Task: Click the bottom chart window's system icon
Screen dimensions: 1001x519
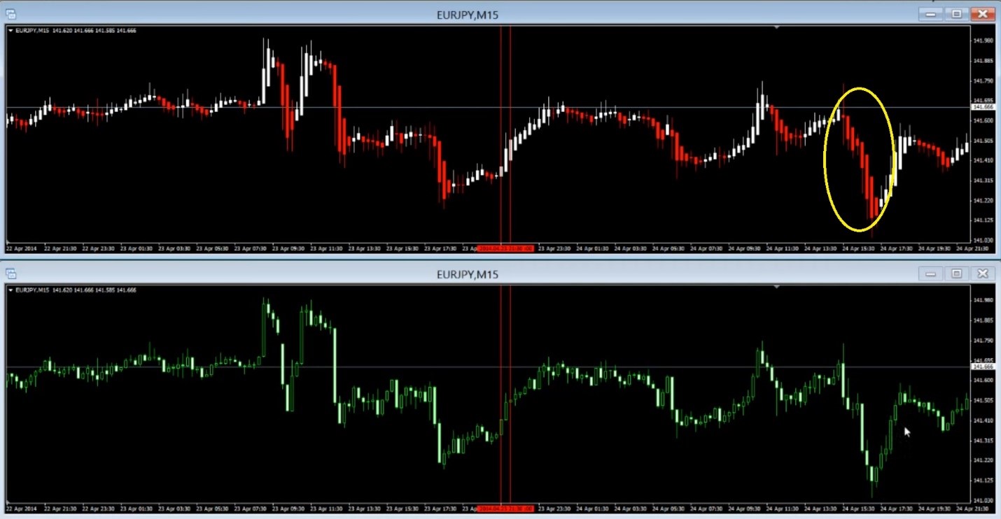Action: pyautogui.click(x=10, y=274)
